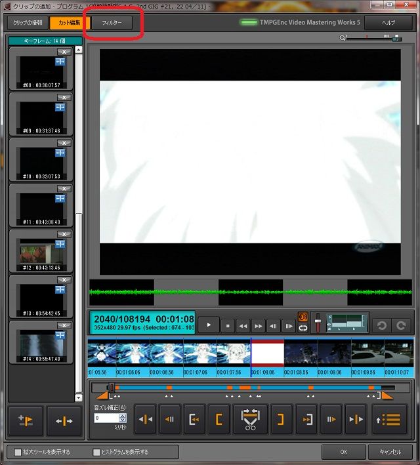Decrease audio offset with stepper down arrow
This screenshot has width=420, height=465.
click(123, 420)
